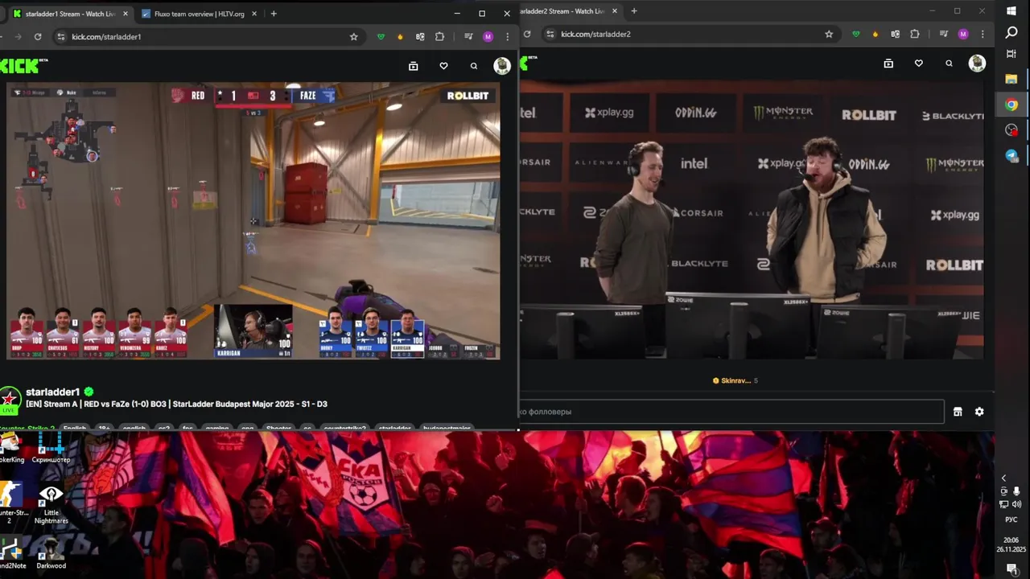The width and height of the screenshot is (1030, 579).
Task: Open Kick following heart in starladder1 window
Action: point(443,66)
